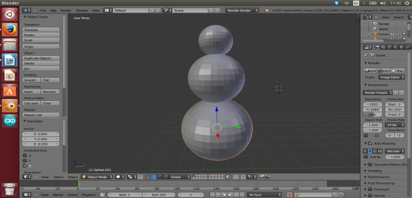The image size is (412, 198).
Task: Open the Global orientation dropdown
Action: pyautogui.click(x=179, y=177)
